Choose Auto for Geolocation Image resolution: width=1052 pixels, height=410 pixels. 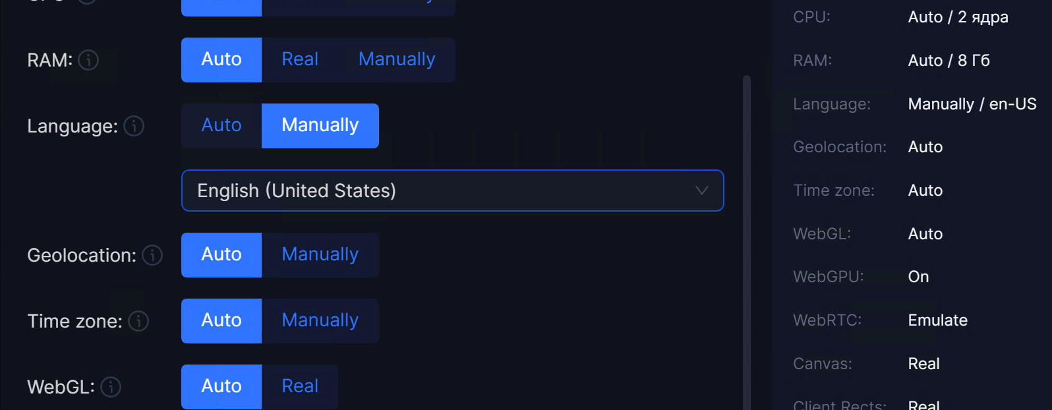click(221, 255)
